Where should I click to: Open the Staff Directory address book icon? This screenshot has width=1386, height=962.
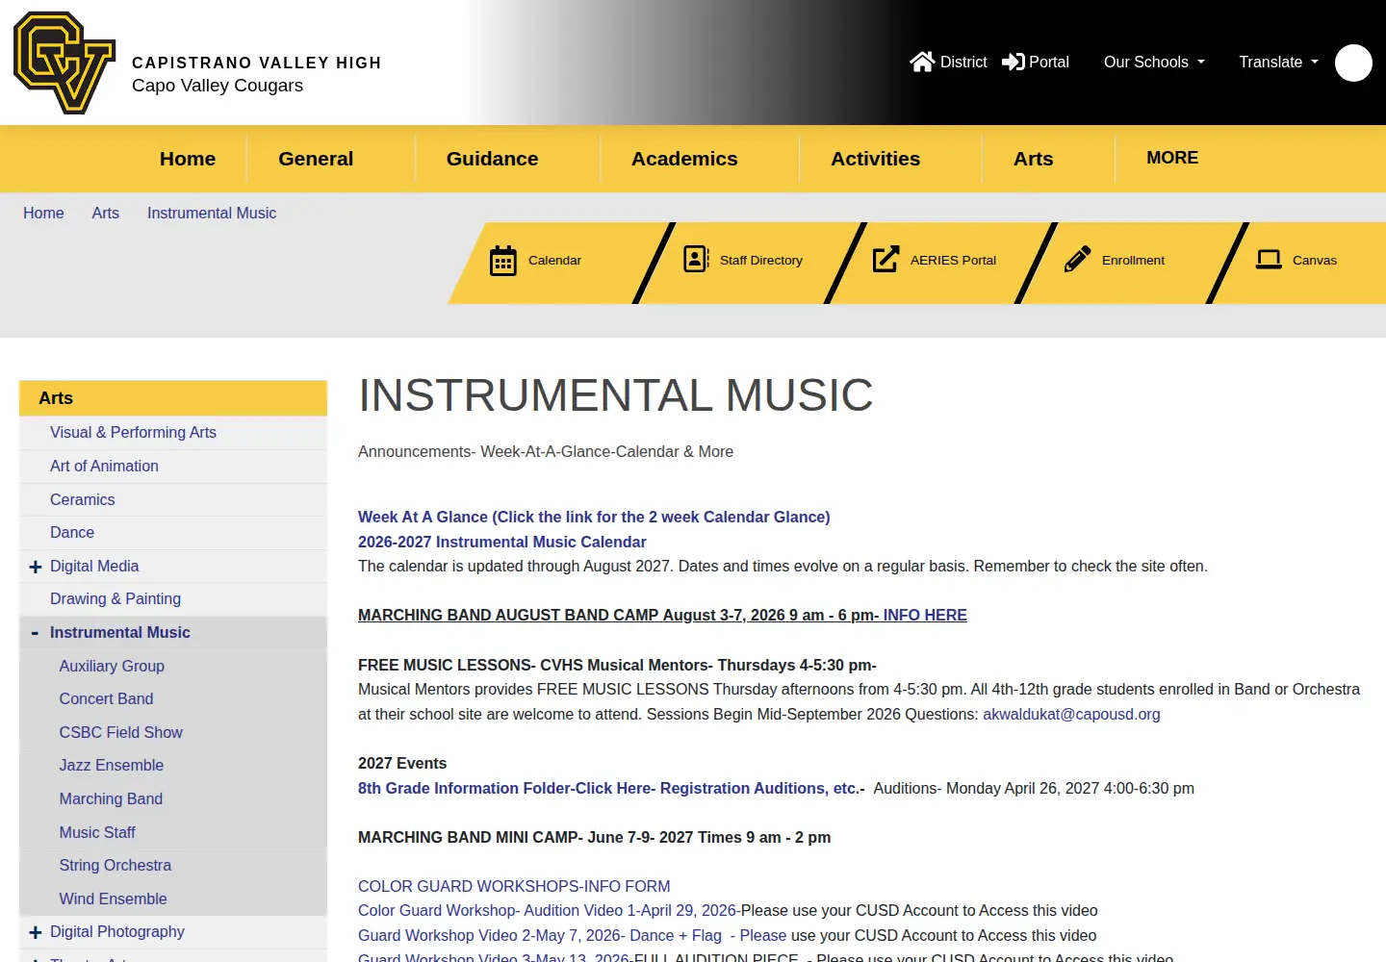click(x=696, y=259)
